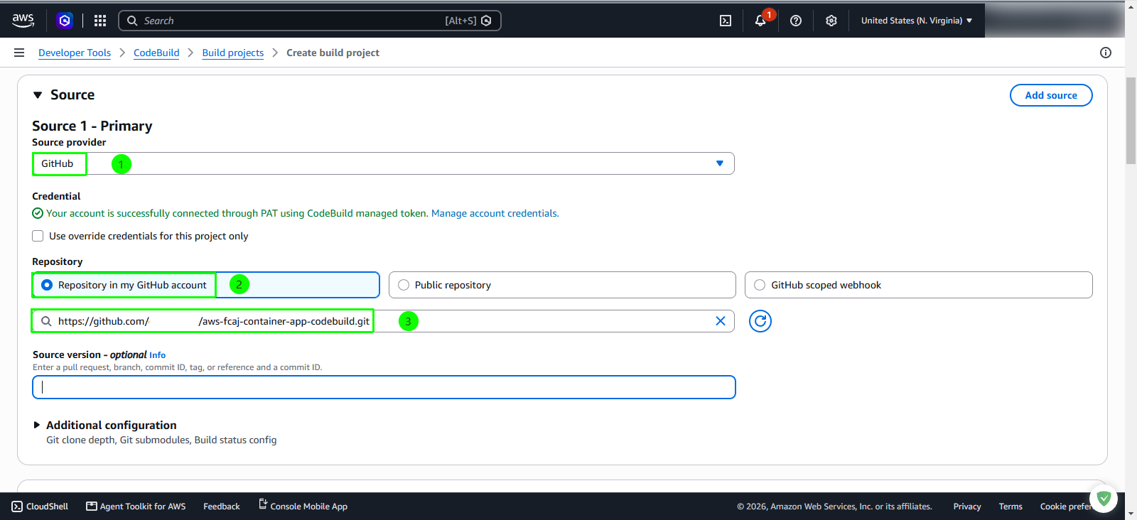The height and width of the screenshot is (520, 1137).
Task: Clear the repository URL with the X icon
Action: coord(721,321)
